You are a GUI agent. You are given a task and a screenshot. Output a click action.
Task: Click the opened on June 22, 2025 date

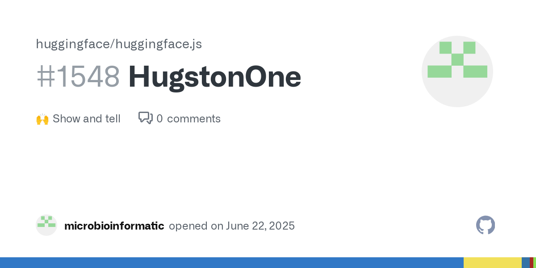(x=232, y=226)
